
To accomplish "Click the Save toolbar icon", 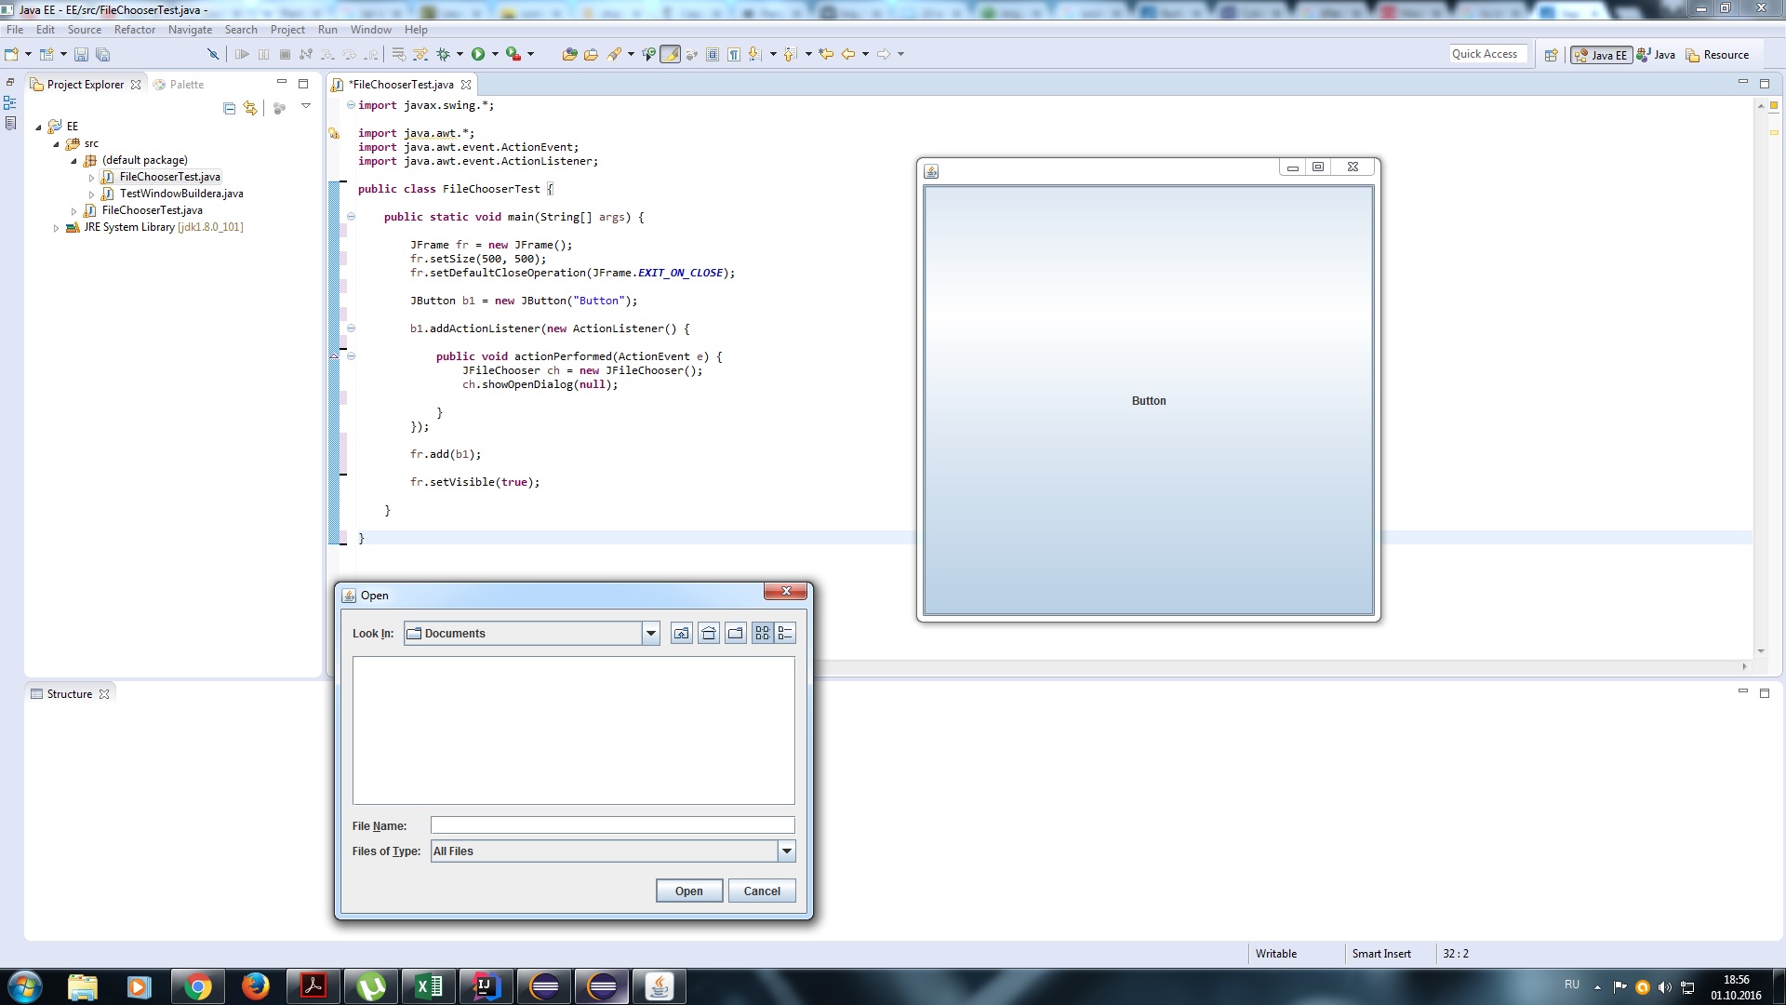I will [x=81, y=54].
